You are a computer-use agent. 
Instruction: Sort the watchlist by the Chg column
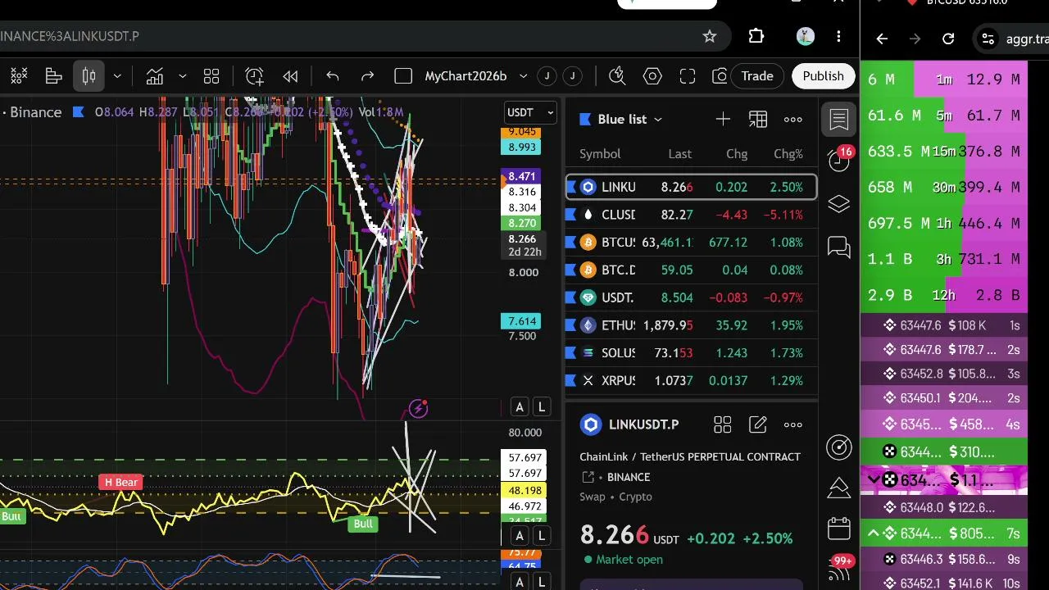coord(737,154)
